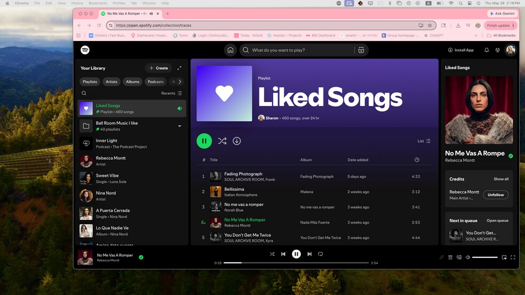525x295 pixels.
Task: Bookmark this page with star icon
Action: 430,26
